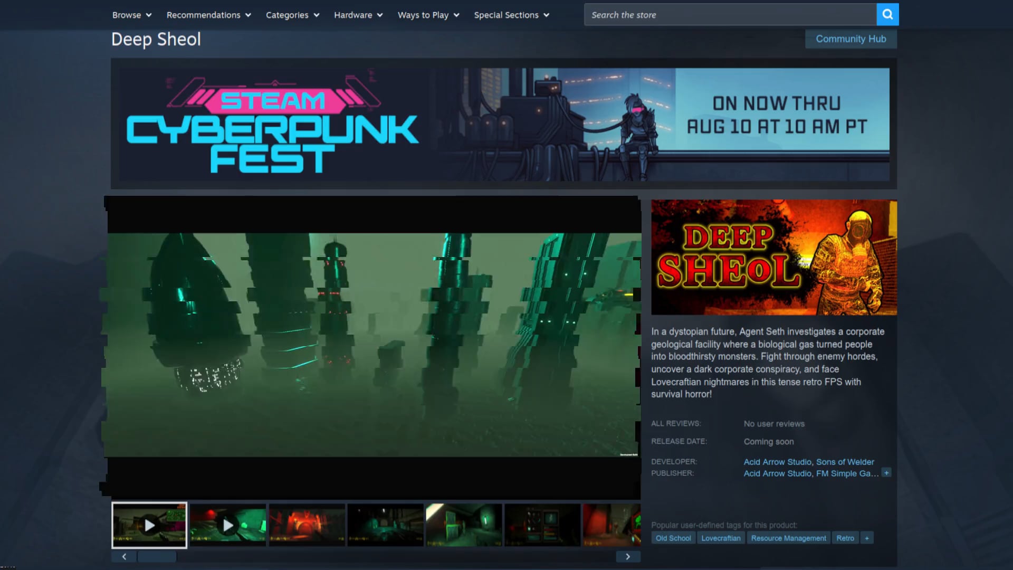
Task: Click the Search the store field
Action: tap(730, 15)
